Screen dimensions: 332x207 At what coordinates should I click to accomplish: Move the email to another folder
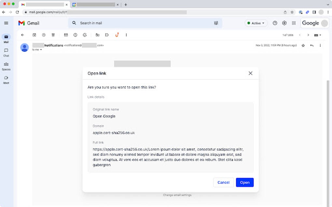pyautogui.click(x=97, y=35)
